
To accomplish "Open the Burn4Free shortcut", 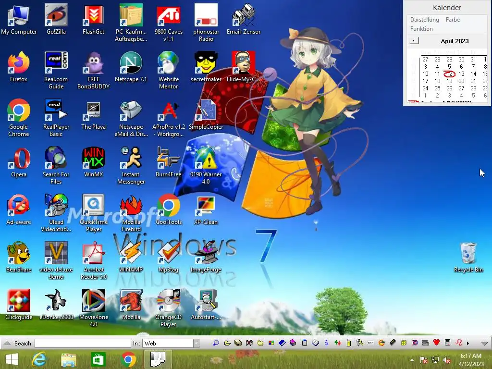I will pos(169,162).
